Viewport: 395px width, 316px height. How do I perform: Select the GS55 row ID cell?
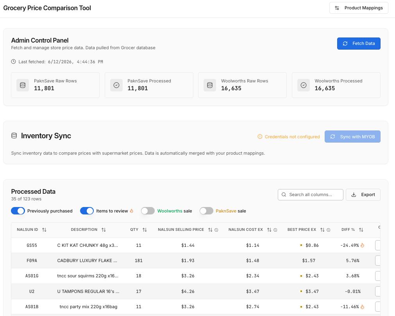tap(32, 245)
